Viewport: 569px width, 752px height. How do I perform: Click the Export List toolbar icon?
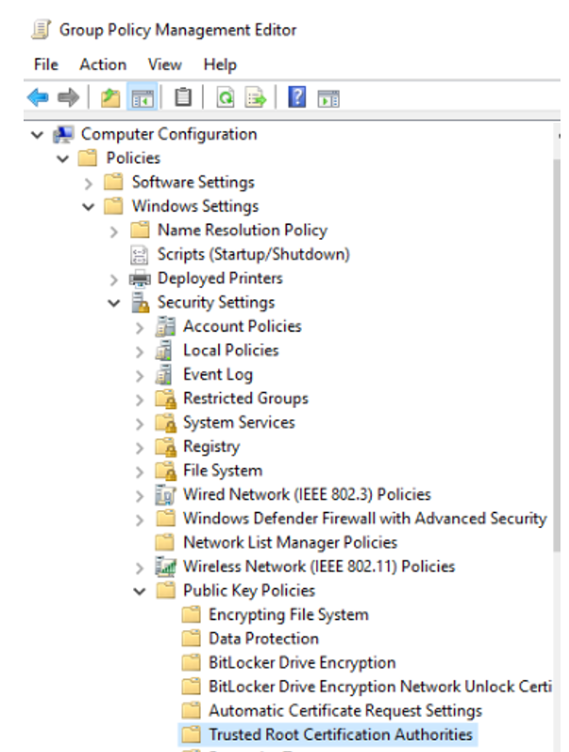[255, 97]
